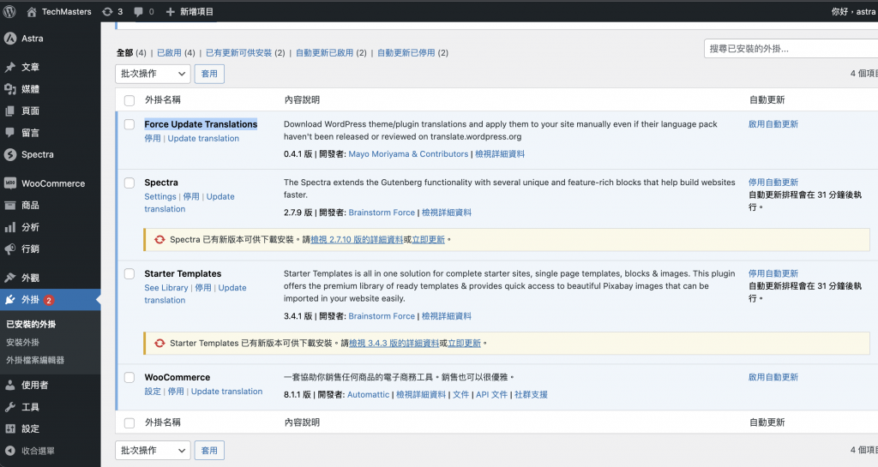
Task: Enable auto-update for Force Update Translations
Action: coord(773,124)
